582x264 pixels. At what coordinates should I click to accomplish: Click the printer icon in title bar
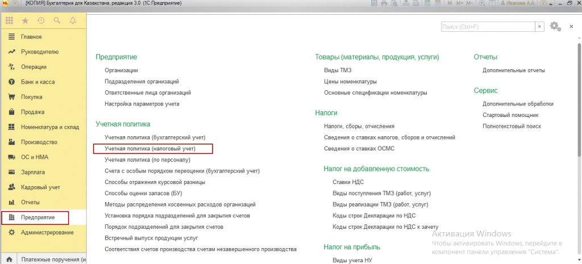(x=384, y=3)
